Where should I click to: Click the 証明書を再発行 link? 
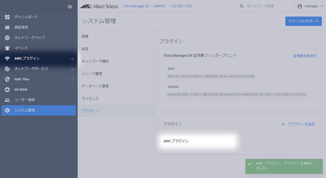pos(305,56)
